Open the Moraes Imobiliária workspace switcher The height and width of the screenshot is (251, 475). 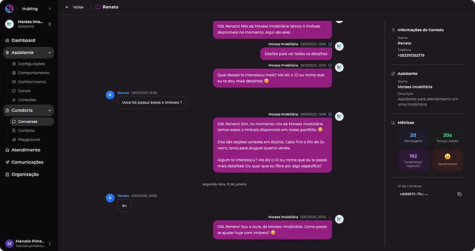pos(28,24)
